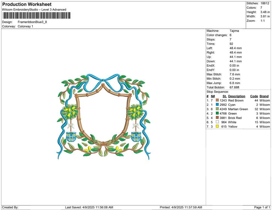
Task: Select the Cyan color swatch
Action: click(217, 104)
